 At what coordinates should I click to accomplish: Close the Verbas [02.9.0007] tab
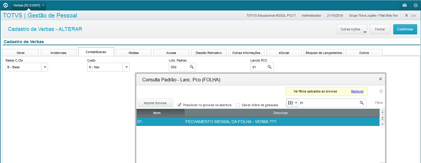43,5
